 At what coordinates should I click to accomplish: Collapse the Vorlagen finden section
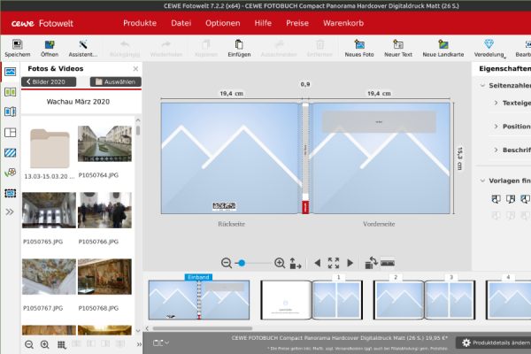pyautogui.click(x=483, y=181)
